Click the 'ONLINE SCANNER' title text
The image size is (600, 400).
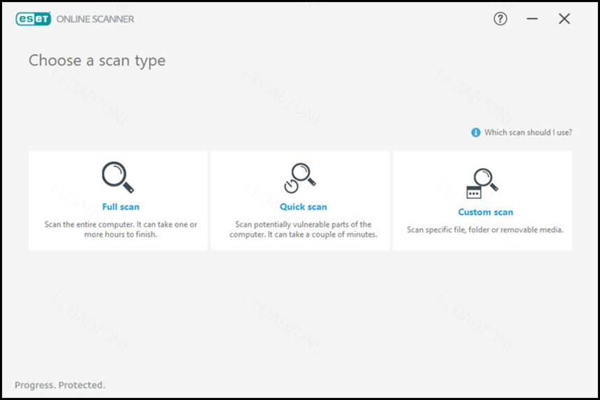[x=96, y=19]
